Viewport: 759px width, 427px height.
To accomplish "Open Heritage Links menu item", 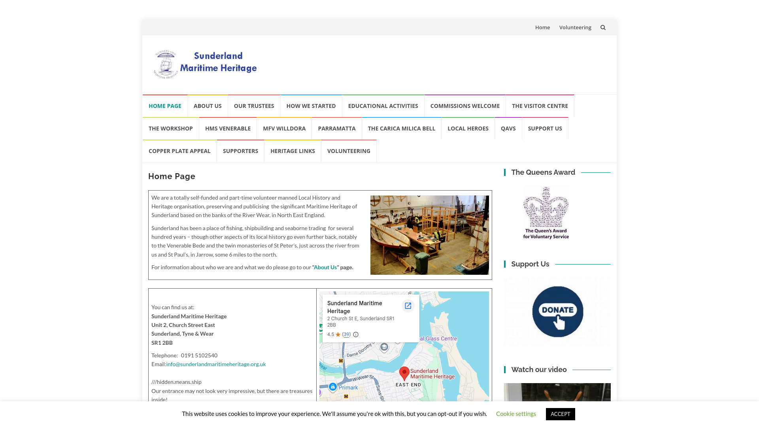I will pos(293,151).
